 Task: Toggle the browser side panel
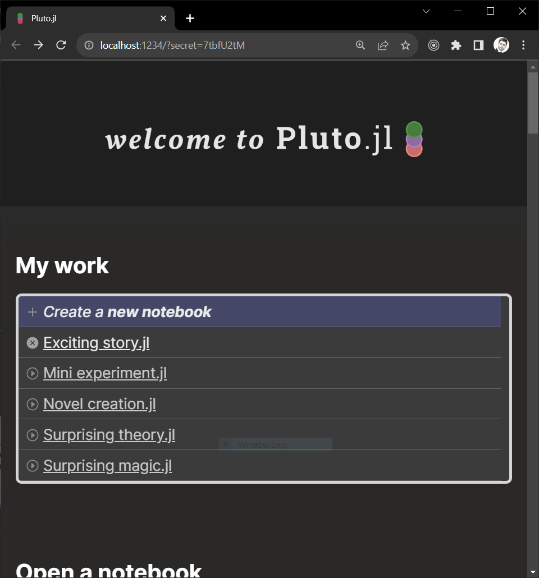point(478,45)
